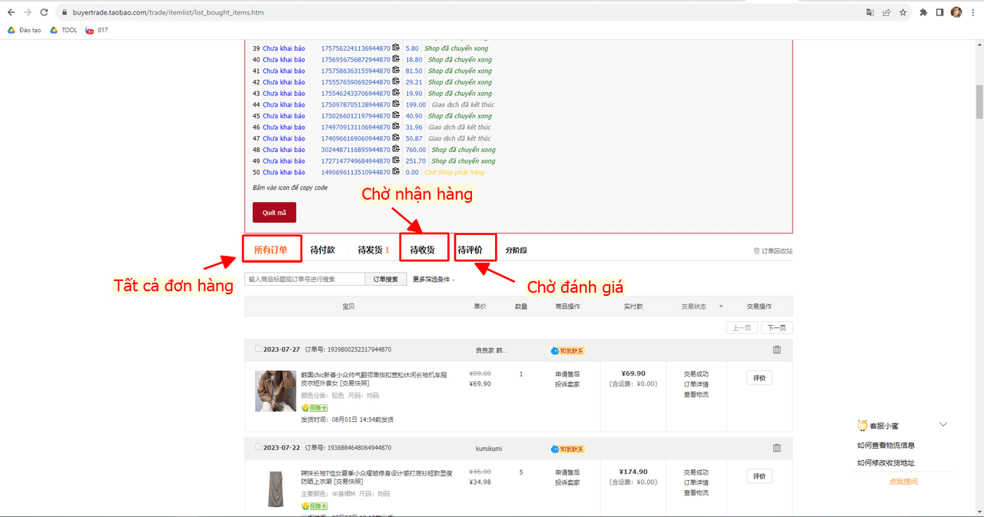Tick the checkbox for the 2023-07-27 order

(258, 349)
